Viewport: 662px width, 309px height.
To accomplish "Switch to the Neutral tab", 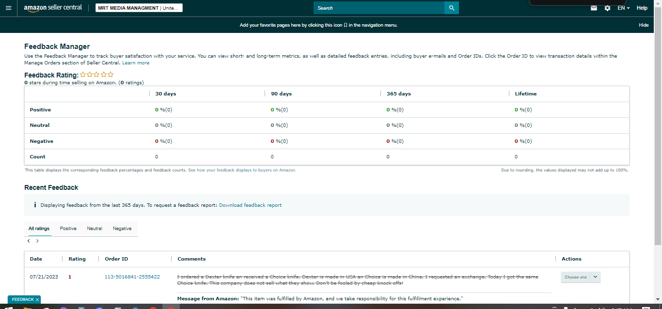I will (x=95, y=229).
